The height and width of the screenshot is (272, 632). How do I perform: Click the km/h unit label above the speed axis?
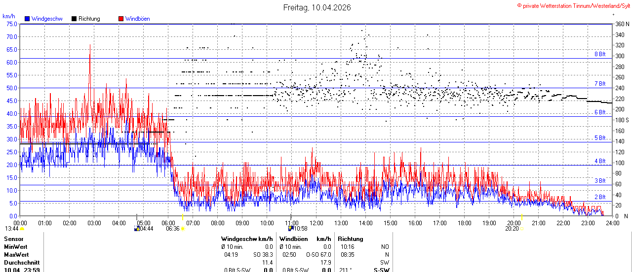[9, 16]
